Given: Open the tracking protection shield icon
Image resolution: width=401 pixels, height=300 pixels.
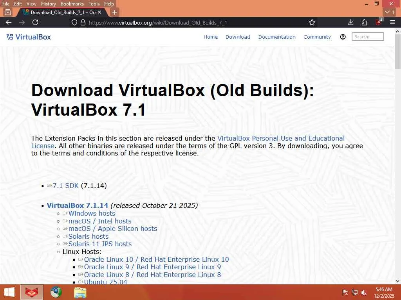Looking at the screenshot, I should (74, 22).
